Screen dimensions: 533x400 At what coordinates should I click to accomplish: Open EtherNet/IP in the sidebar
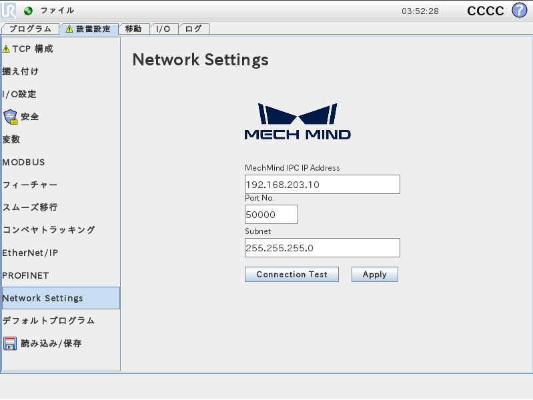61,253
